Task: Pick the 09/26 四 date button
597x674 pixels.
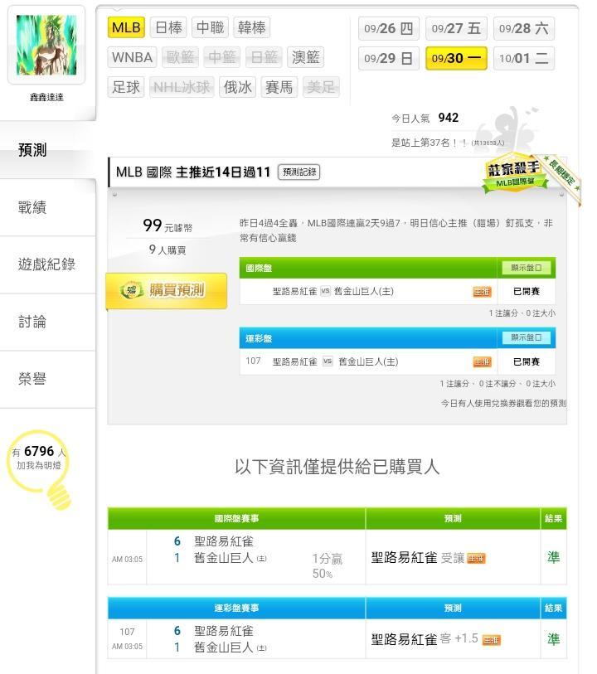Action: tap(389, 28)
